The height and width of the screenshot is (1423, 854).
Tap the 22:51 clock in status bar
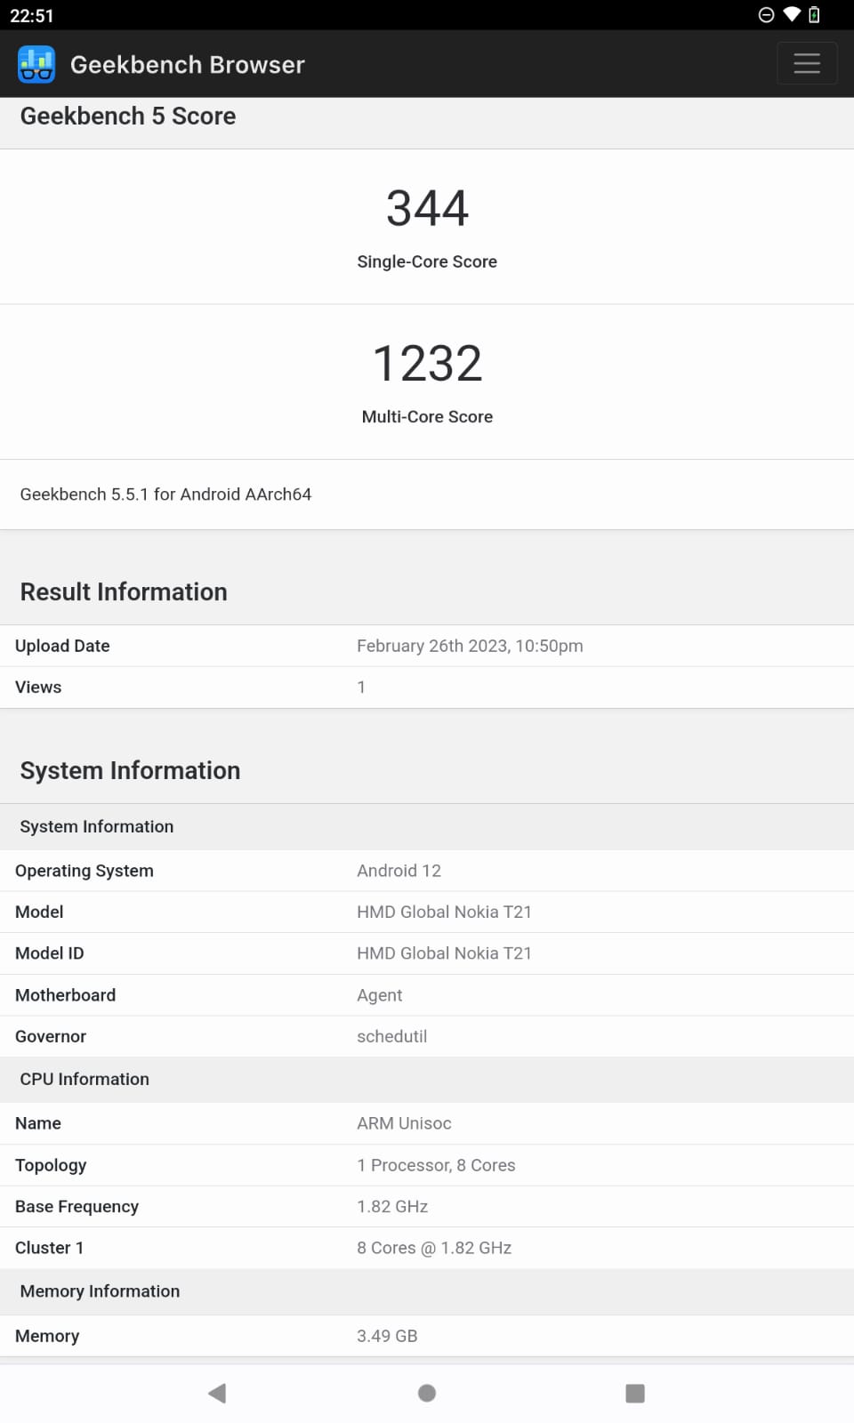[32, 15]
